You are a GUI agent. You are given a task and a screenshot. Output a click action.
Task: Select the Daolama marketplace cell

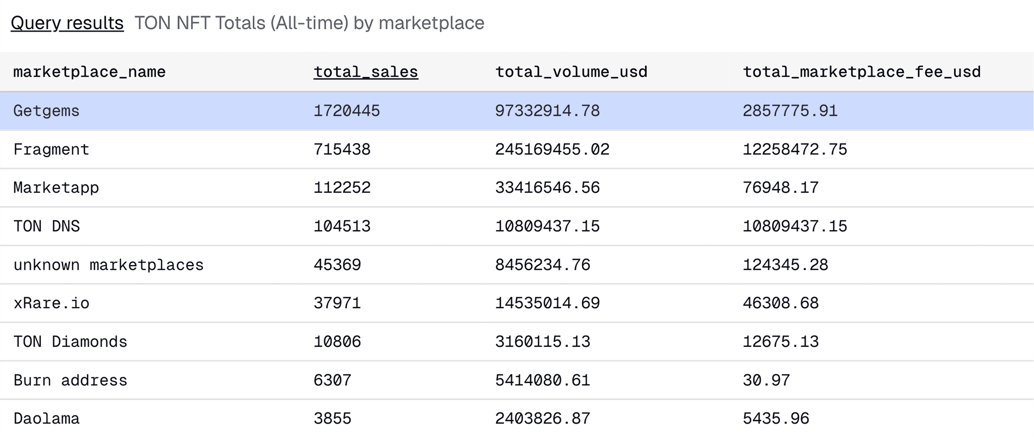point(46,419)
